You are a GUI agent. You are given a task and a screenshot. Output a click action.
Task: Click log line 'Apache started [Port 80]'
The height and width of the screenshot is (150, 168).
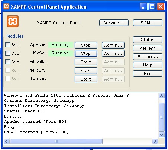point(35,122)
